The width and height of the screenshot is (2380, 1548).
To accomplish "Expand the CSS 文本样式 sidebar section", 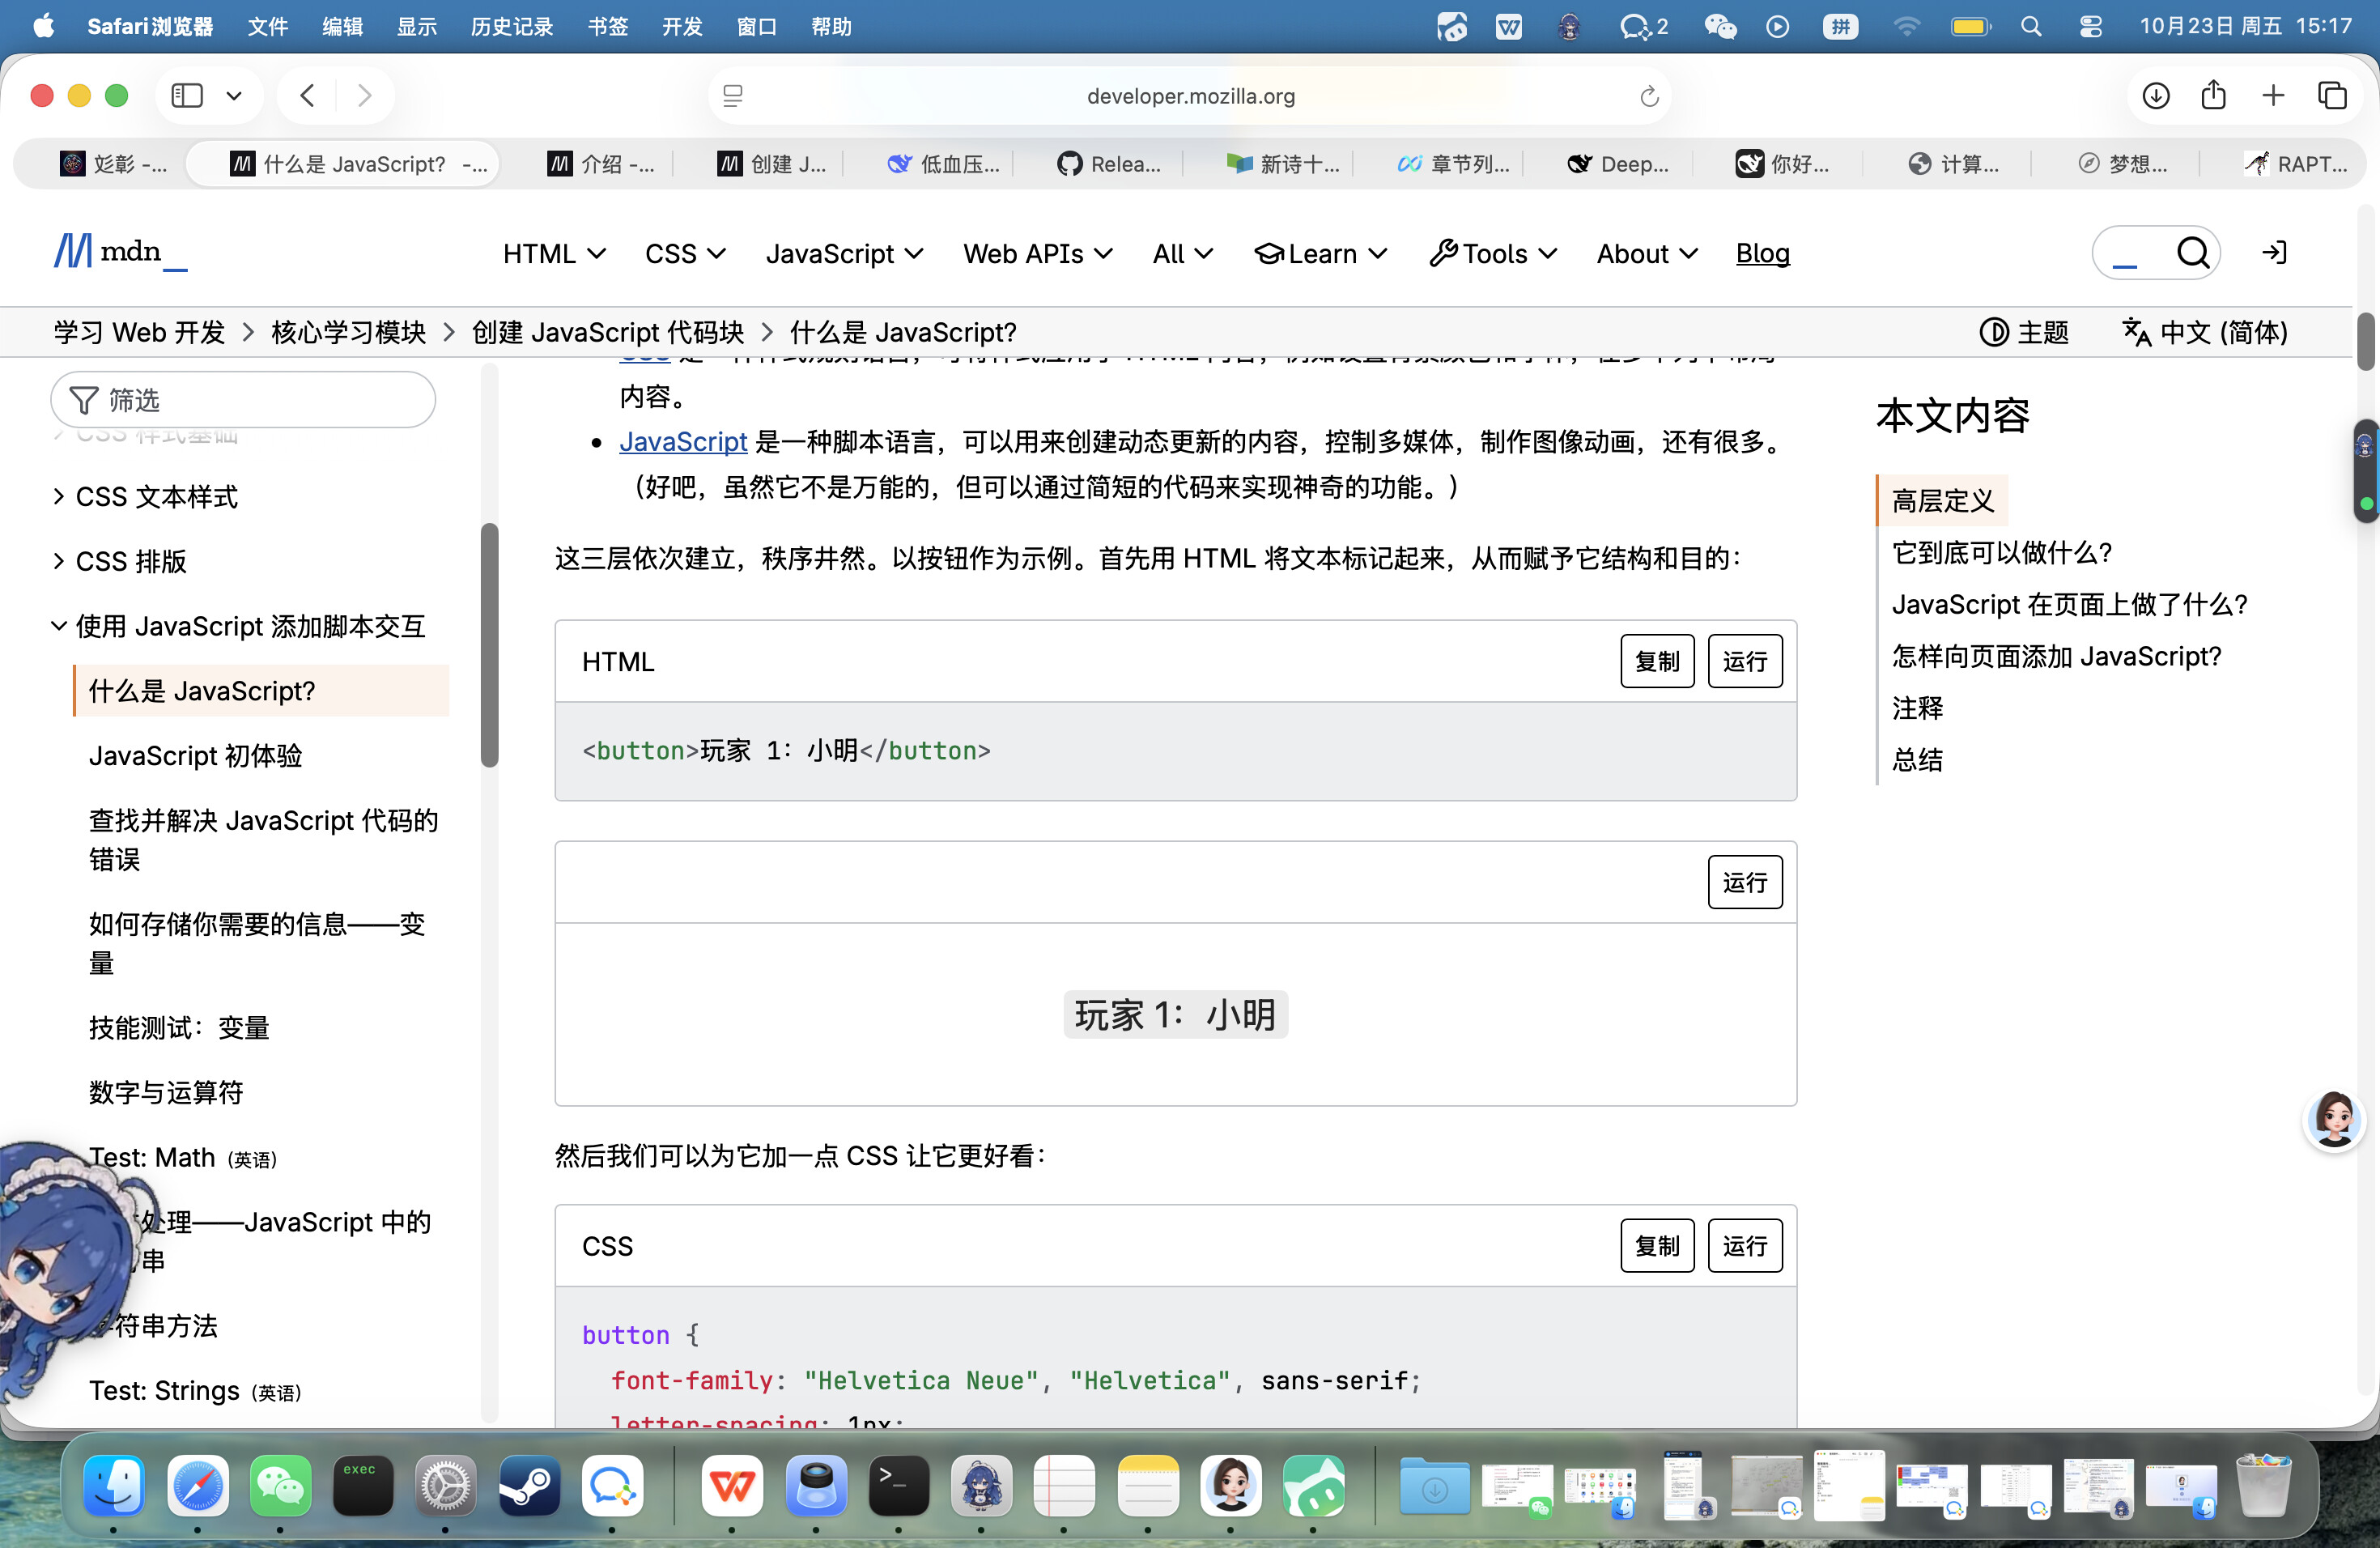I will (146, 497).
